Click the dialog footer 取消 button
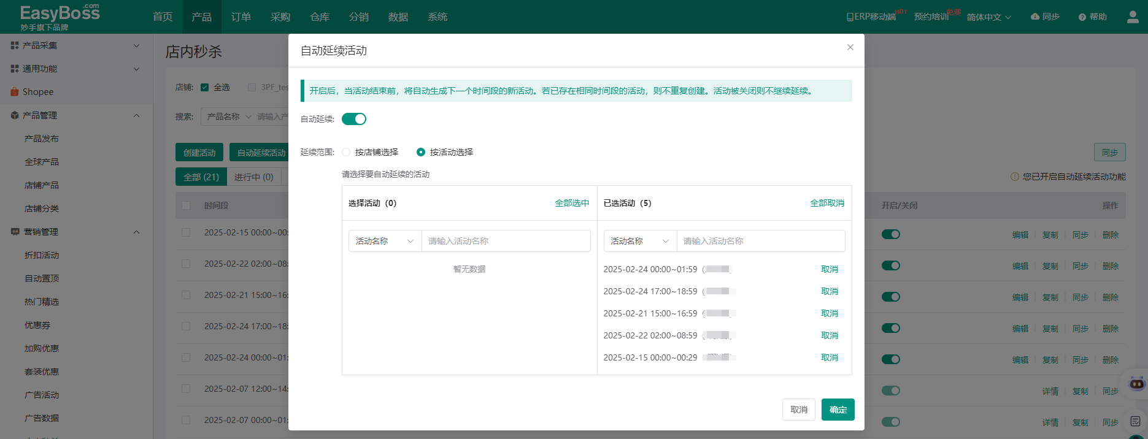 799,410
